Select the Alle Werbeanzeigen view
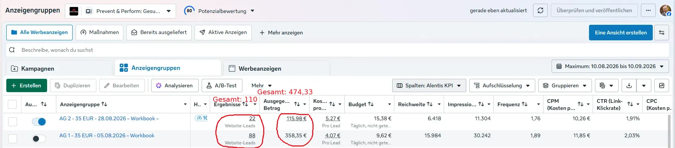Image resolution: width=675 pixels, height=148 pixels. point(39,33)
